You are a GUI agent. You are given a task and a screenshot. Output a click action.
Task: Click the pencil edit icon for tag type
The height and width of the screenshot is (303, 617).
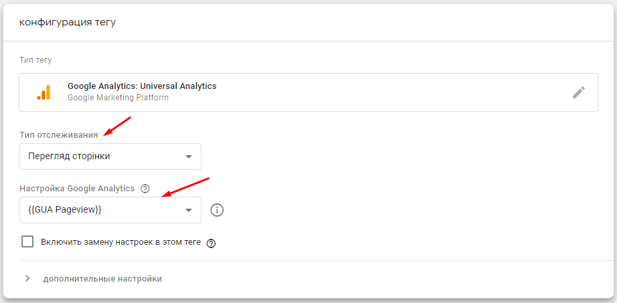[579, 92]
